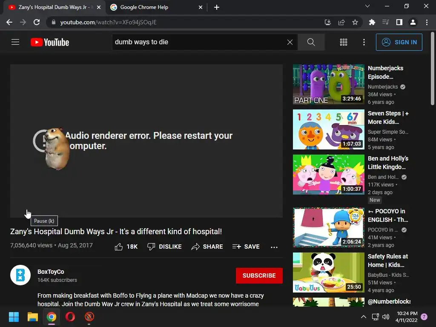Open a new browser tab
The image size is (436, 327).
(x=217, y=7)
